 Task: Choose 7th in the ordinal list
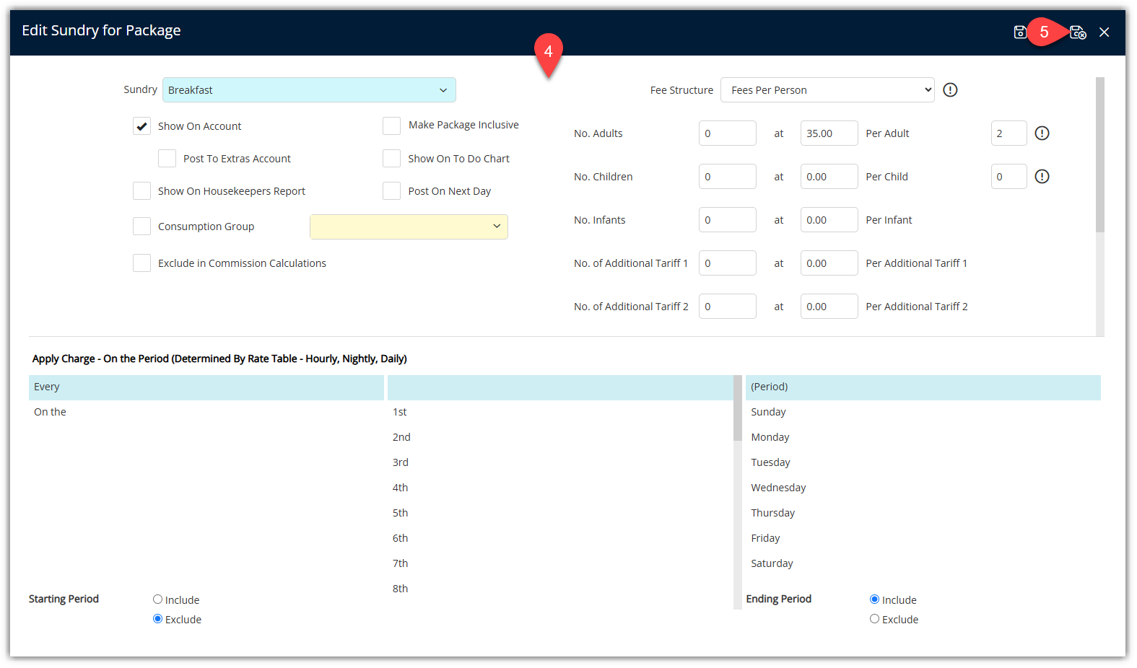(x=560, y=563)
